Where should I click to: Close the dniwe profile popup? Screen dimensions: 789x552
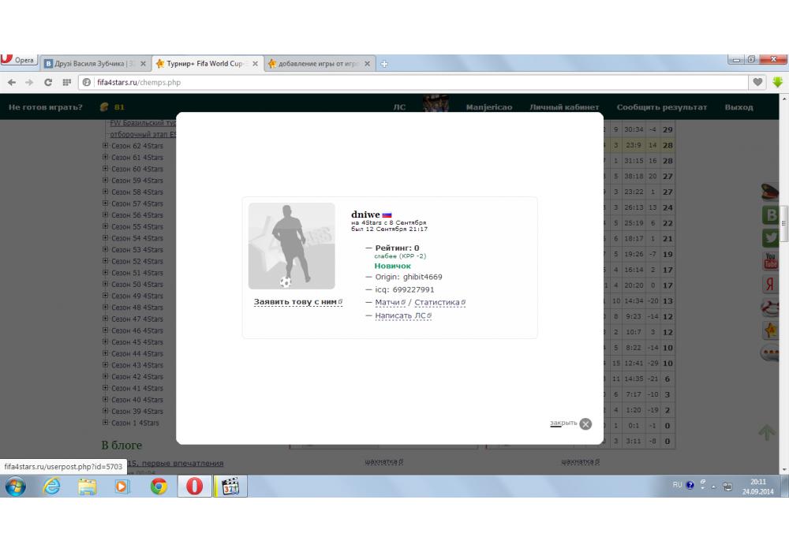pyautogui.click(x=585, y=423)
